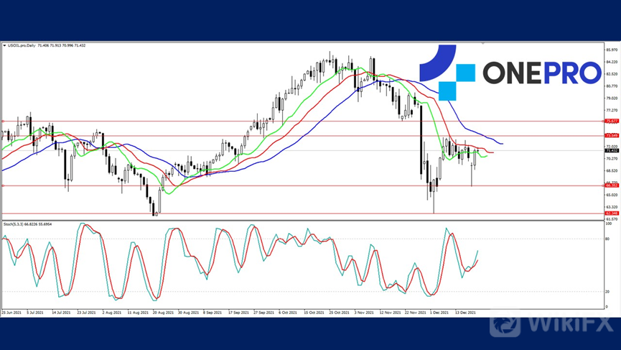Click the 20 Aug 2021 date label
The image size is (621, 350).
[x=162, y=313]
